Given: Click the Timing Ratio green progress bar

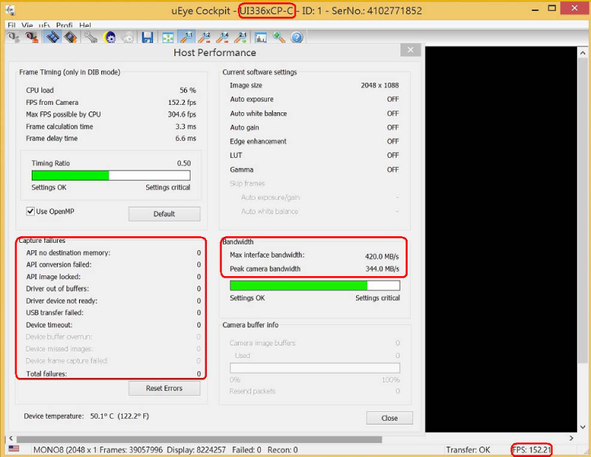Looking at the screenshot, I should (111, 176).
